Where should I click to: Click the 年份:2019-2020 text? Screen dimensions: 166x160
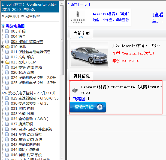126,61
